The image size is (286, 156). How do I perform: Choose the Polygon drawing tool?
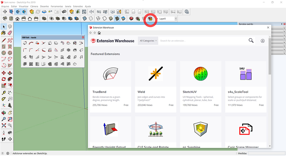click(10, 53)
